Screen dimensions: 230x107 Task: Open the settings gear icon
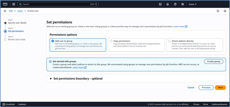pyautogui.click(x=183, y=4)
